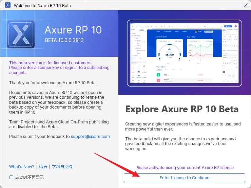Open the 学习与支持 link
This screenshot has width=251, height=188.
62,167
